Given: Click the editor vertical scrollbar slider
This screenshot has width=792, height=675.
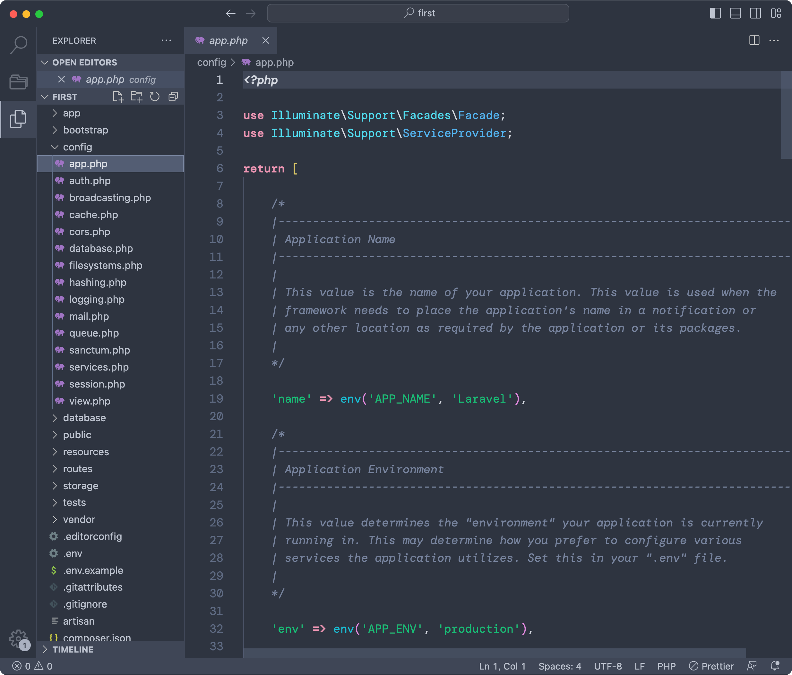Looking at the screenshot, I should (x=786, y=115).
